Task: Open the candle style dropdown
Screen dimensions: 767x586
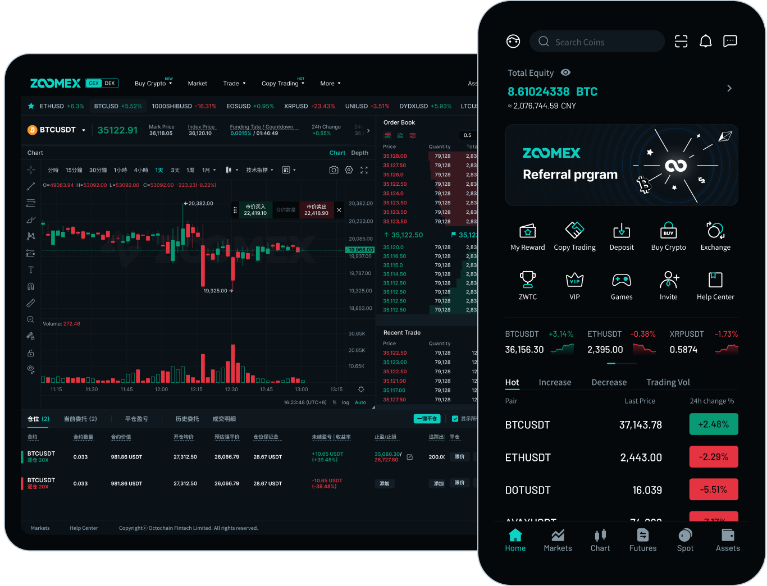Action: pos(231,170)
